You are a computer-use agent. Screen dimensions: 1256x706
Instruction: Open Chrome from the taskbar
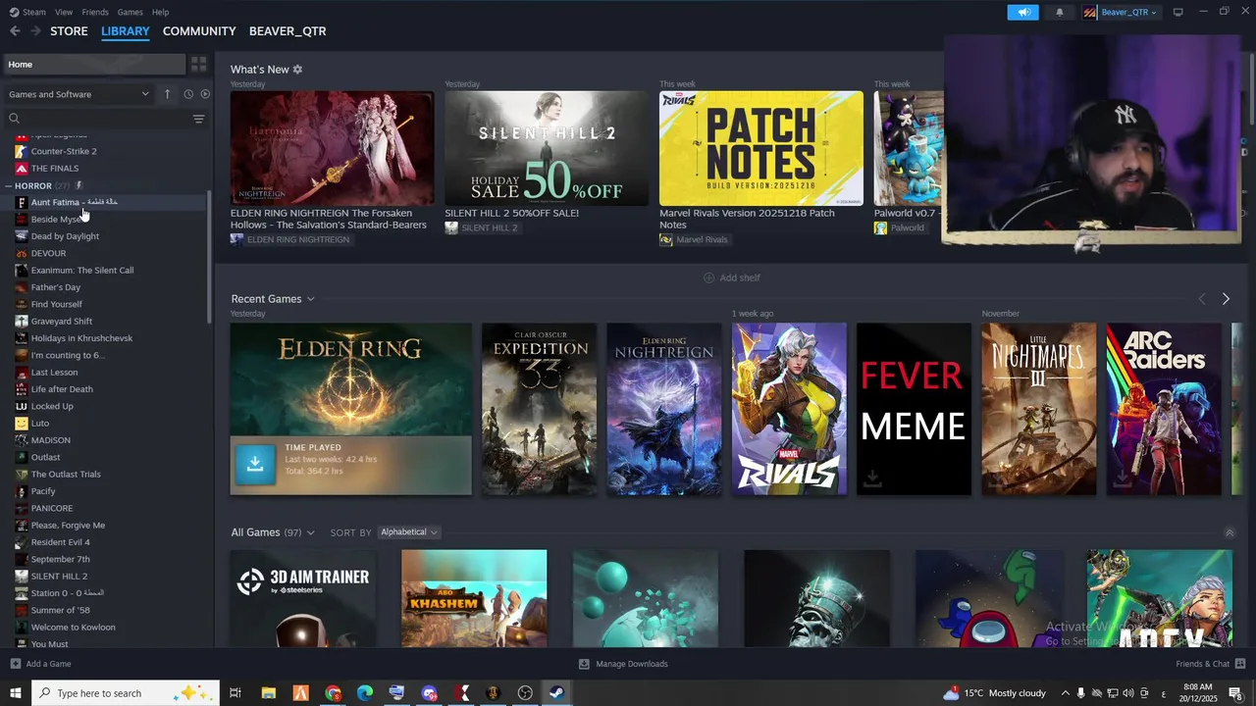coord(333,693)
